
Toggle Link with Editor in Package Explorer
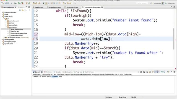(x=23, y=10)
